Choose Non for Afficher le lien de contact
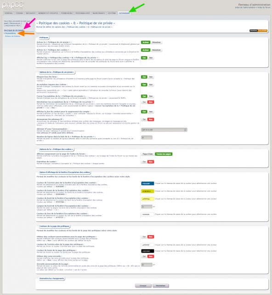This screenshot has width=272, height=295. 151,112
